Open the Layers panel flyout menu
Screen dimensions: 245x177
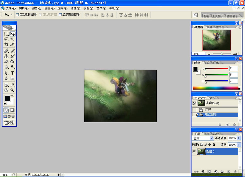[240, 134]
